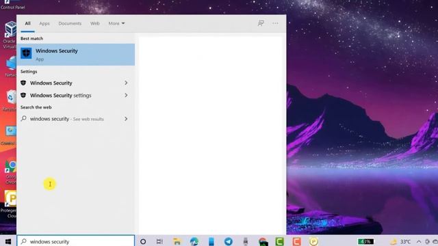Switch to the Apps search tab

(44, 23)
